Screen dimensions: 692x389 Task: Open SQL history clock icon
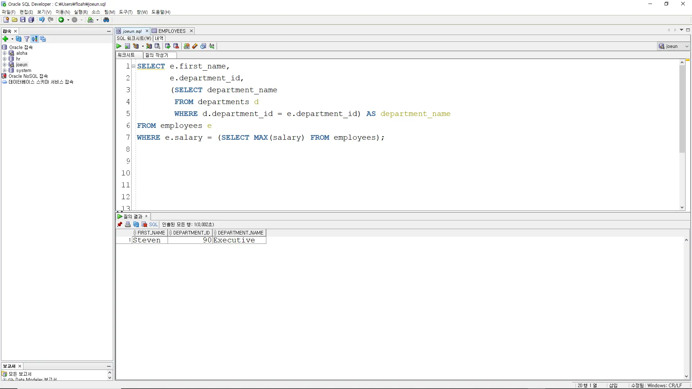click(203, 46)
